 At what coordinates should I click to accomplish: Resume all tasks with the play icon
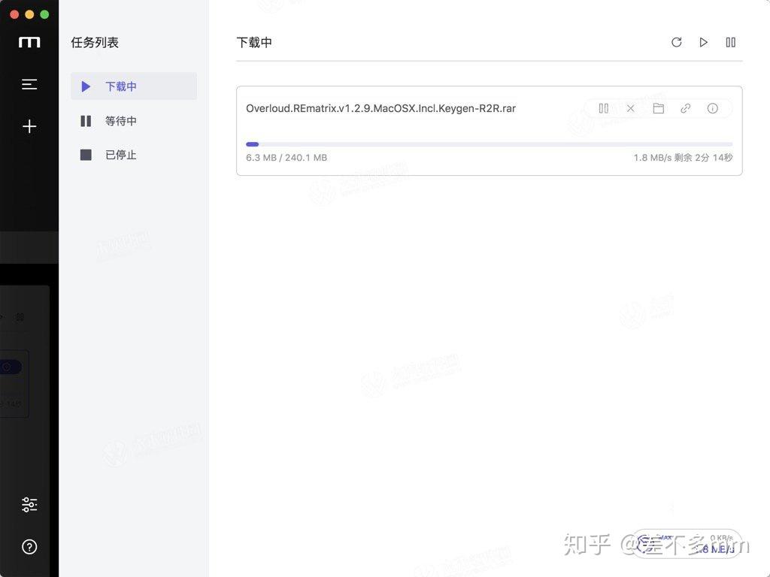click(703, 42)
